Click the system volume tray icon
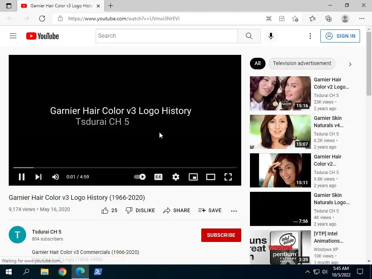This screenshot has width=372, height=279. tap(325, 272)
